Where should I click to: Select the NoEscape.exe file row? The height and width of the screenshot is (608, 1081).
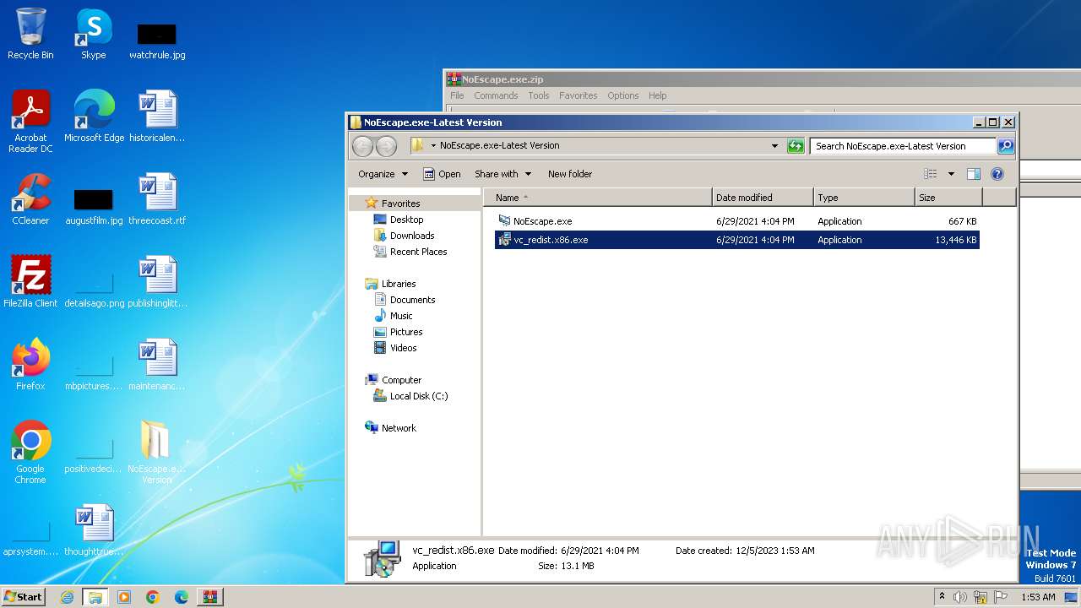coord(736,221)
